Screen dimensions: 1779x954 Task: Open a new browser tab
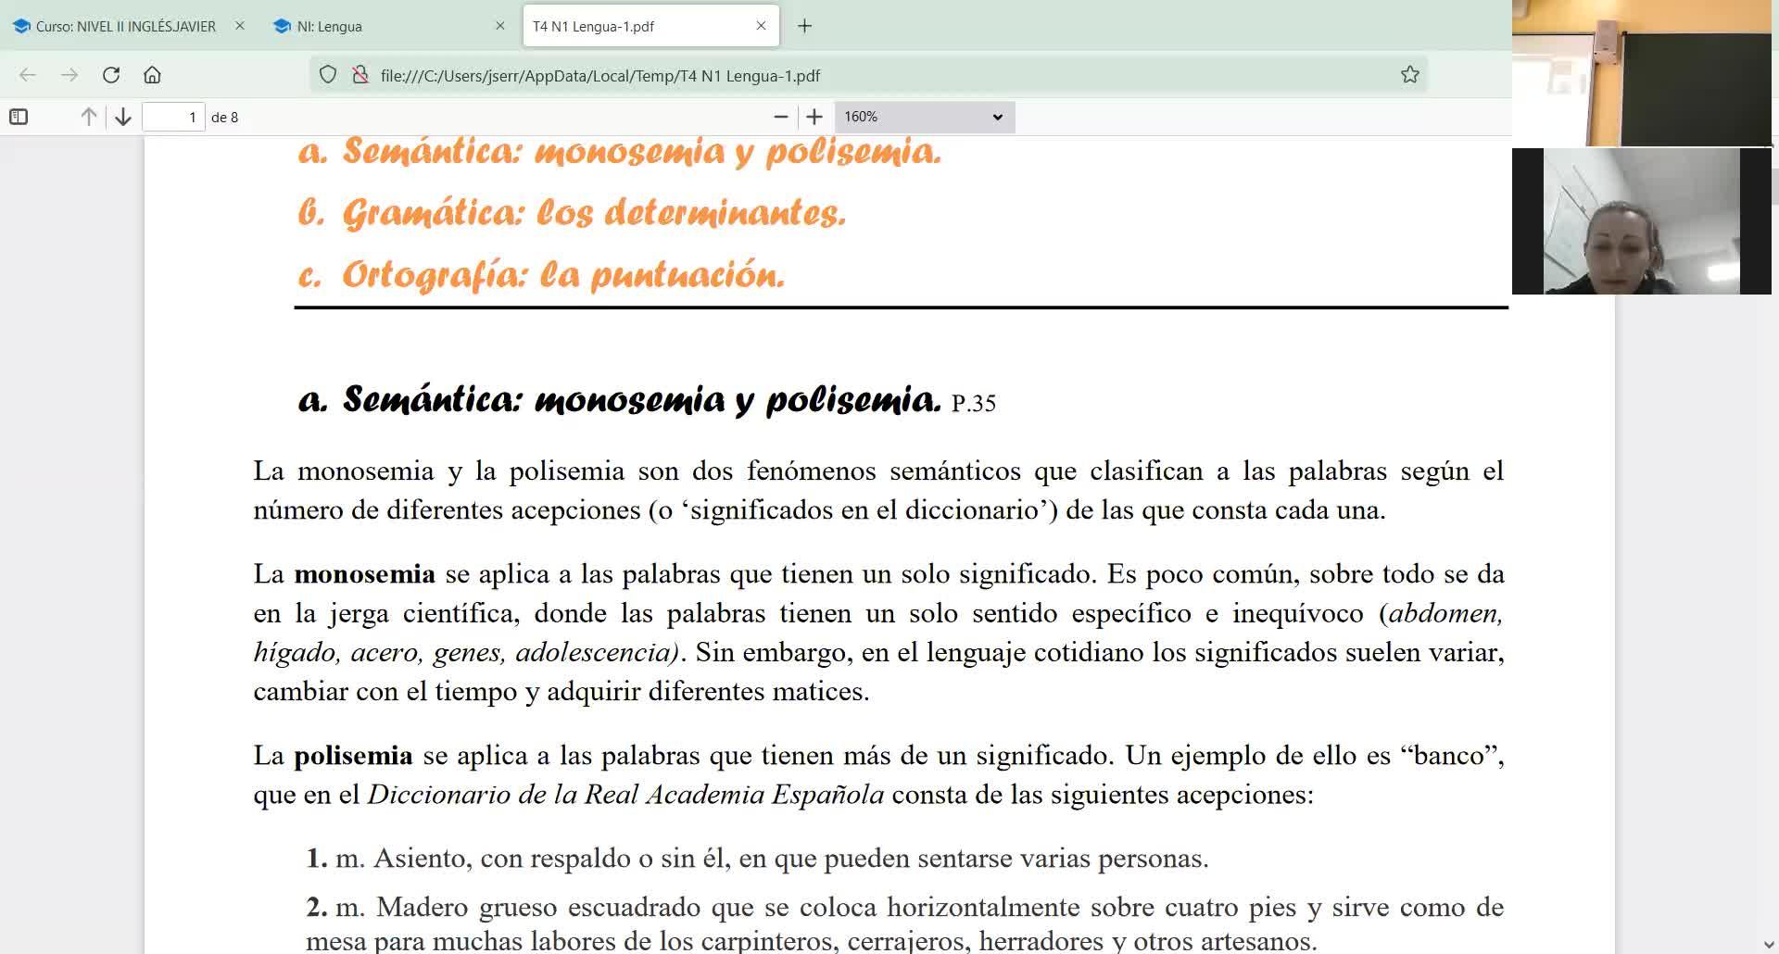804,26
